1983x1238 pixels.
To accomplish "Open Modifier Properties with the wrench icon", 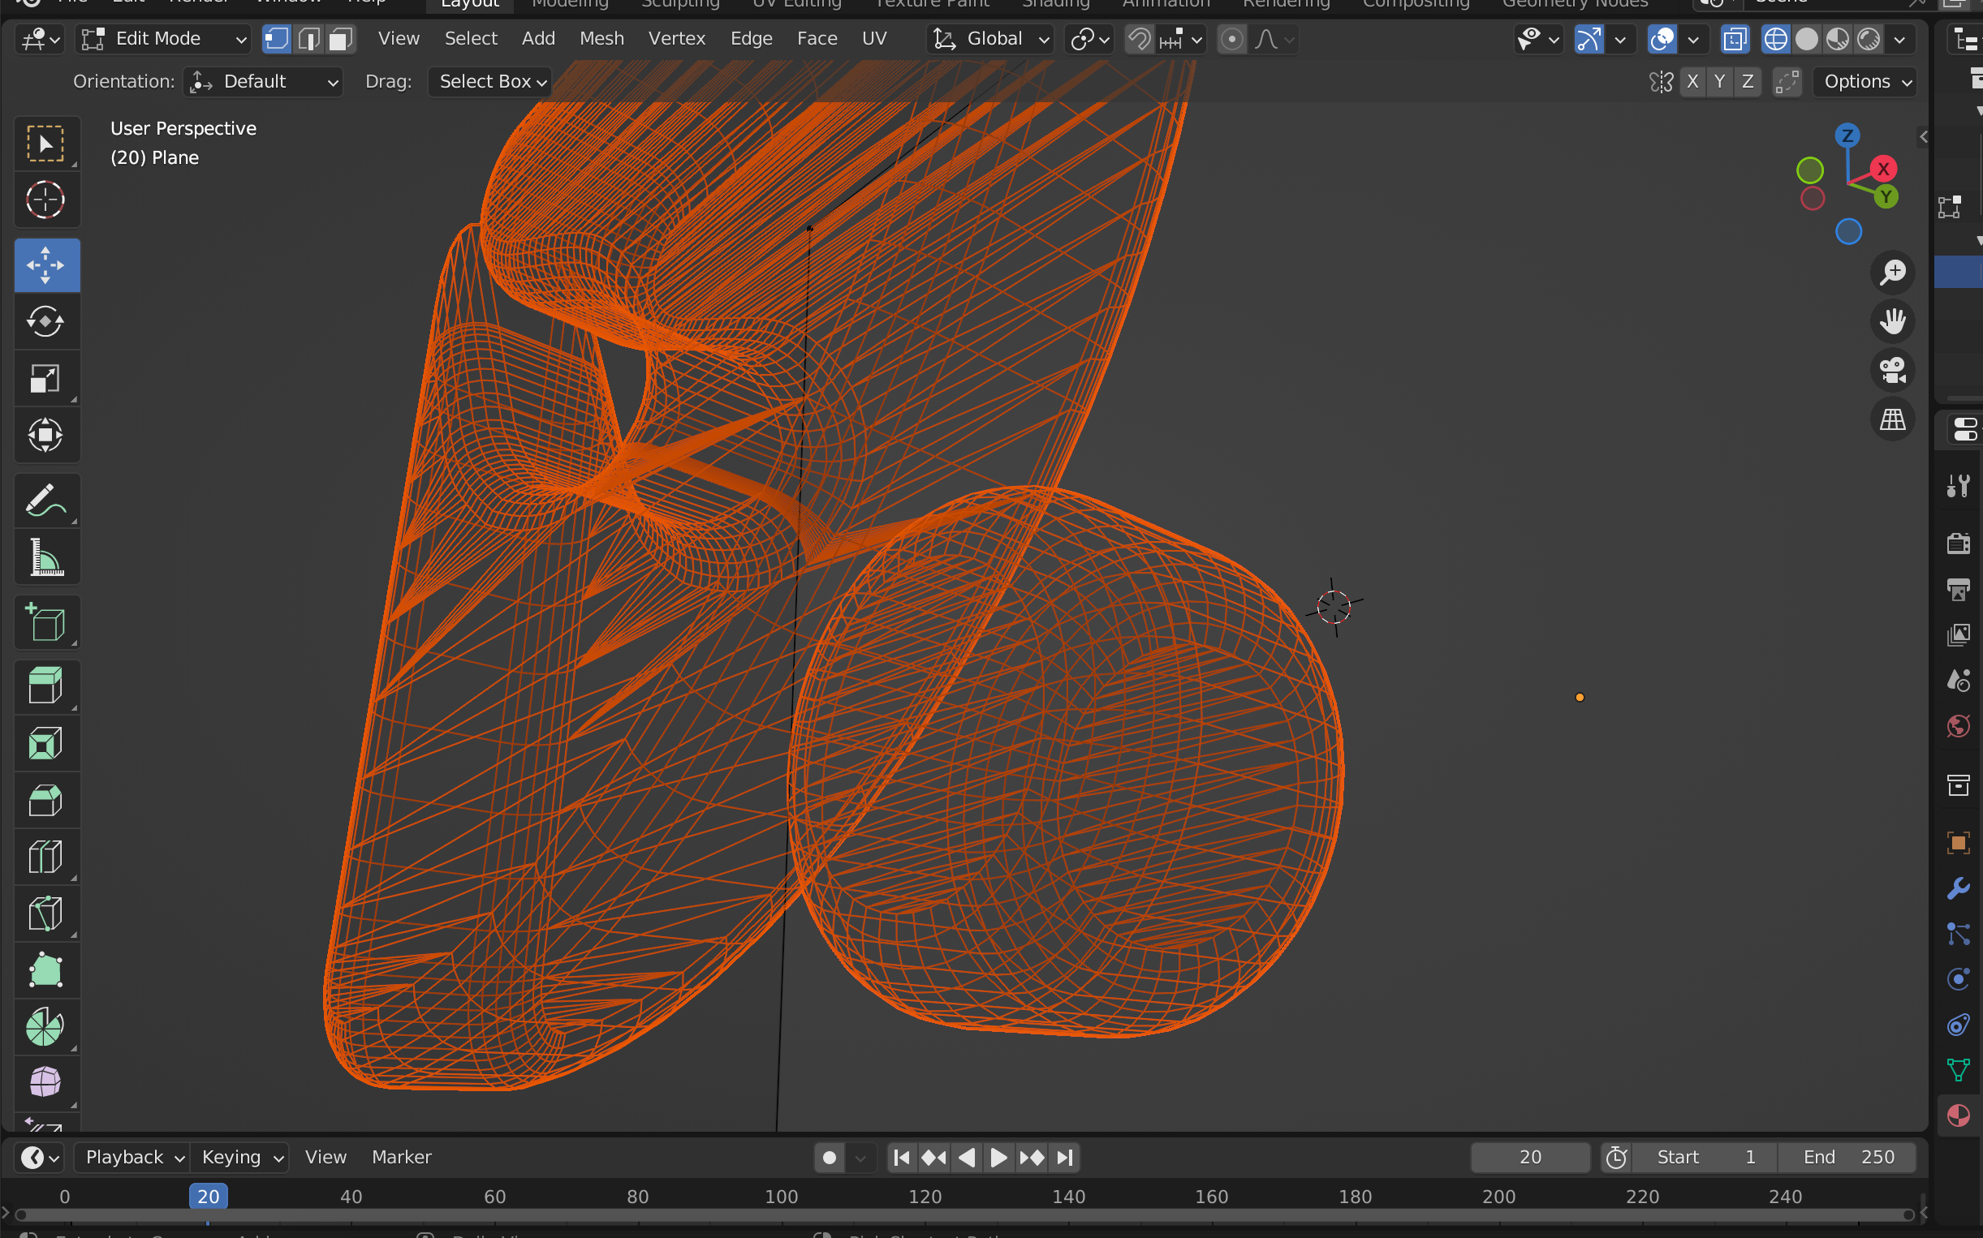I will tap(1959, 888).
